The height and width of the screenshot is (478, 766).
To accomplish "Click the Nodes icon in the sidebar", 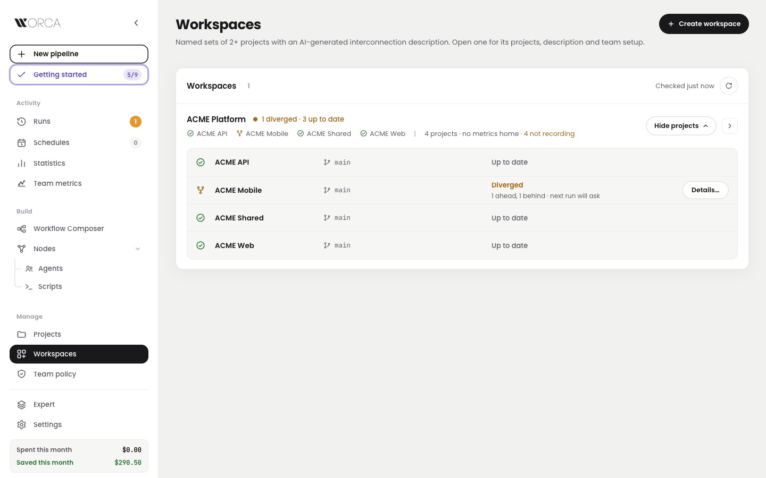I will (x=22, y=249).
